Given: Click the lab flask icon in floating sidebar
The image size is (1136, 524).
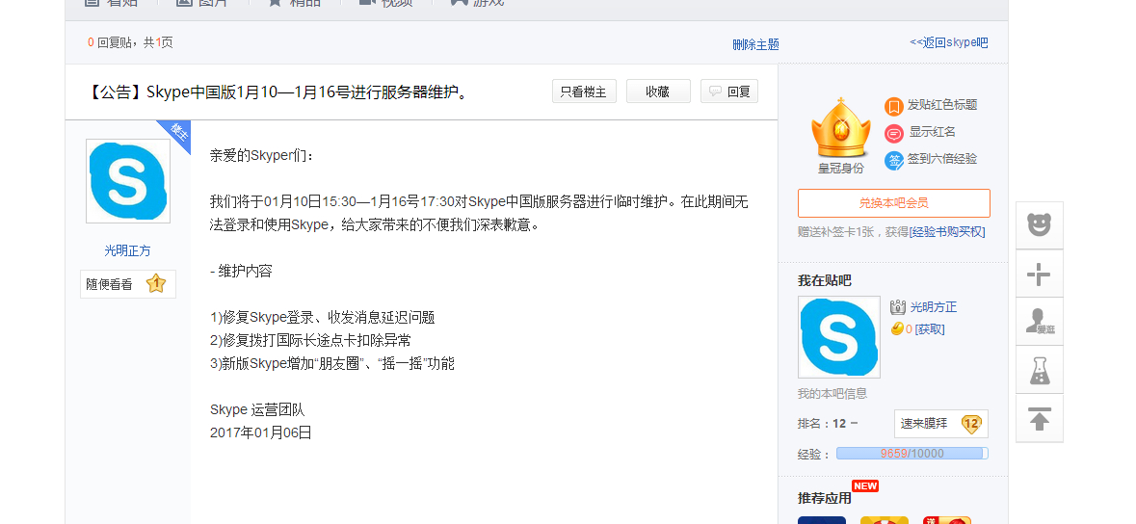Looking at the screenshot, I should pyautogui.click(x=1039, y=370).
